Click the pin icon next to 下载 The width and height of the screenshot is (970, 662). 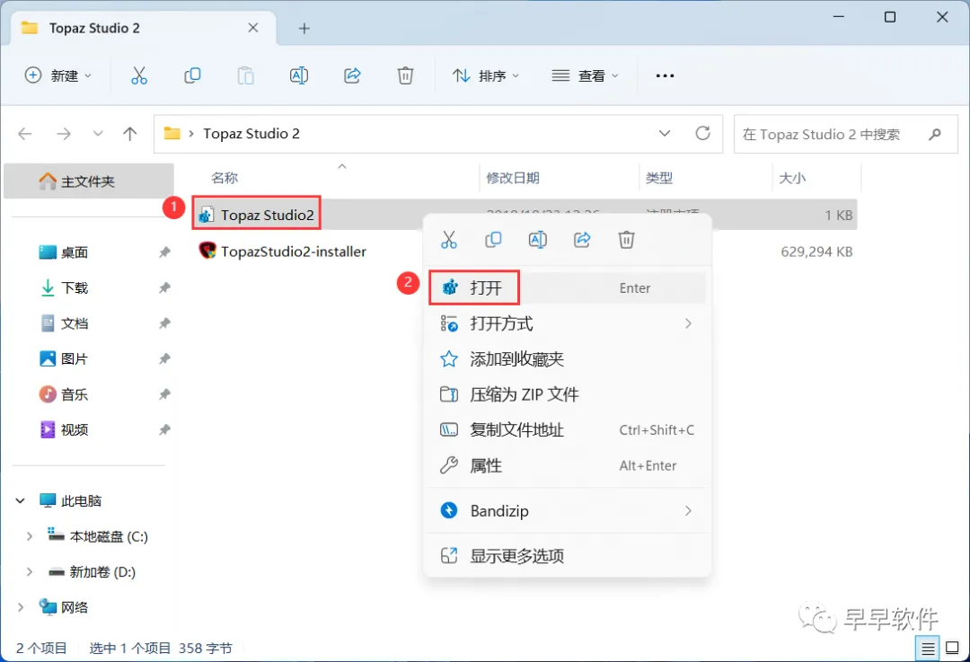click(164, 287)
